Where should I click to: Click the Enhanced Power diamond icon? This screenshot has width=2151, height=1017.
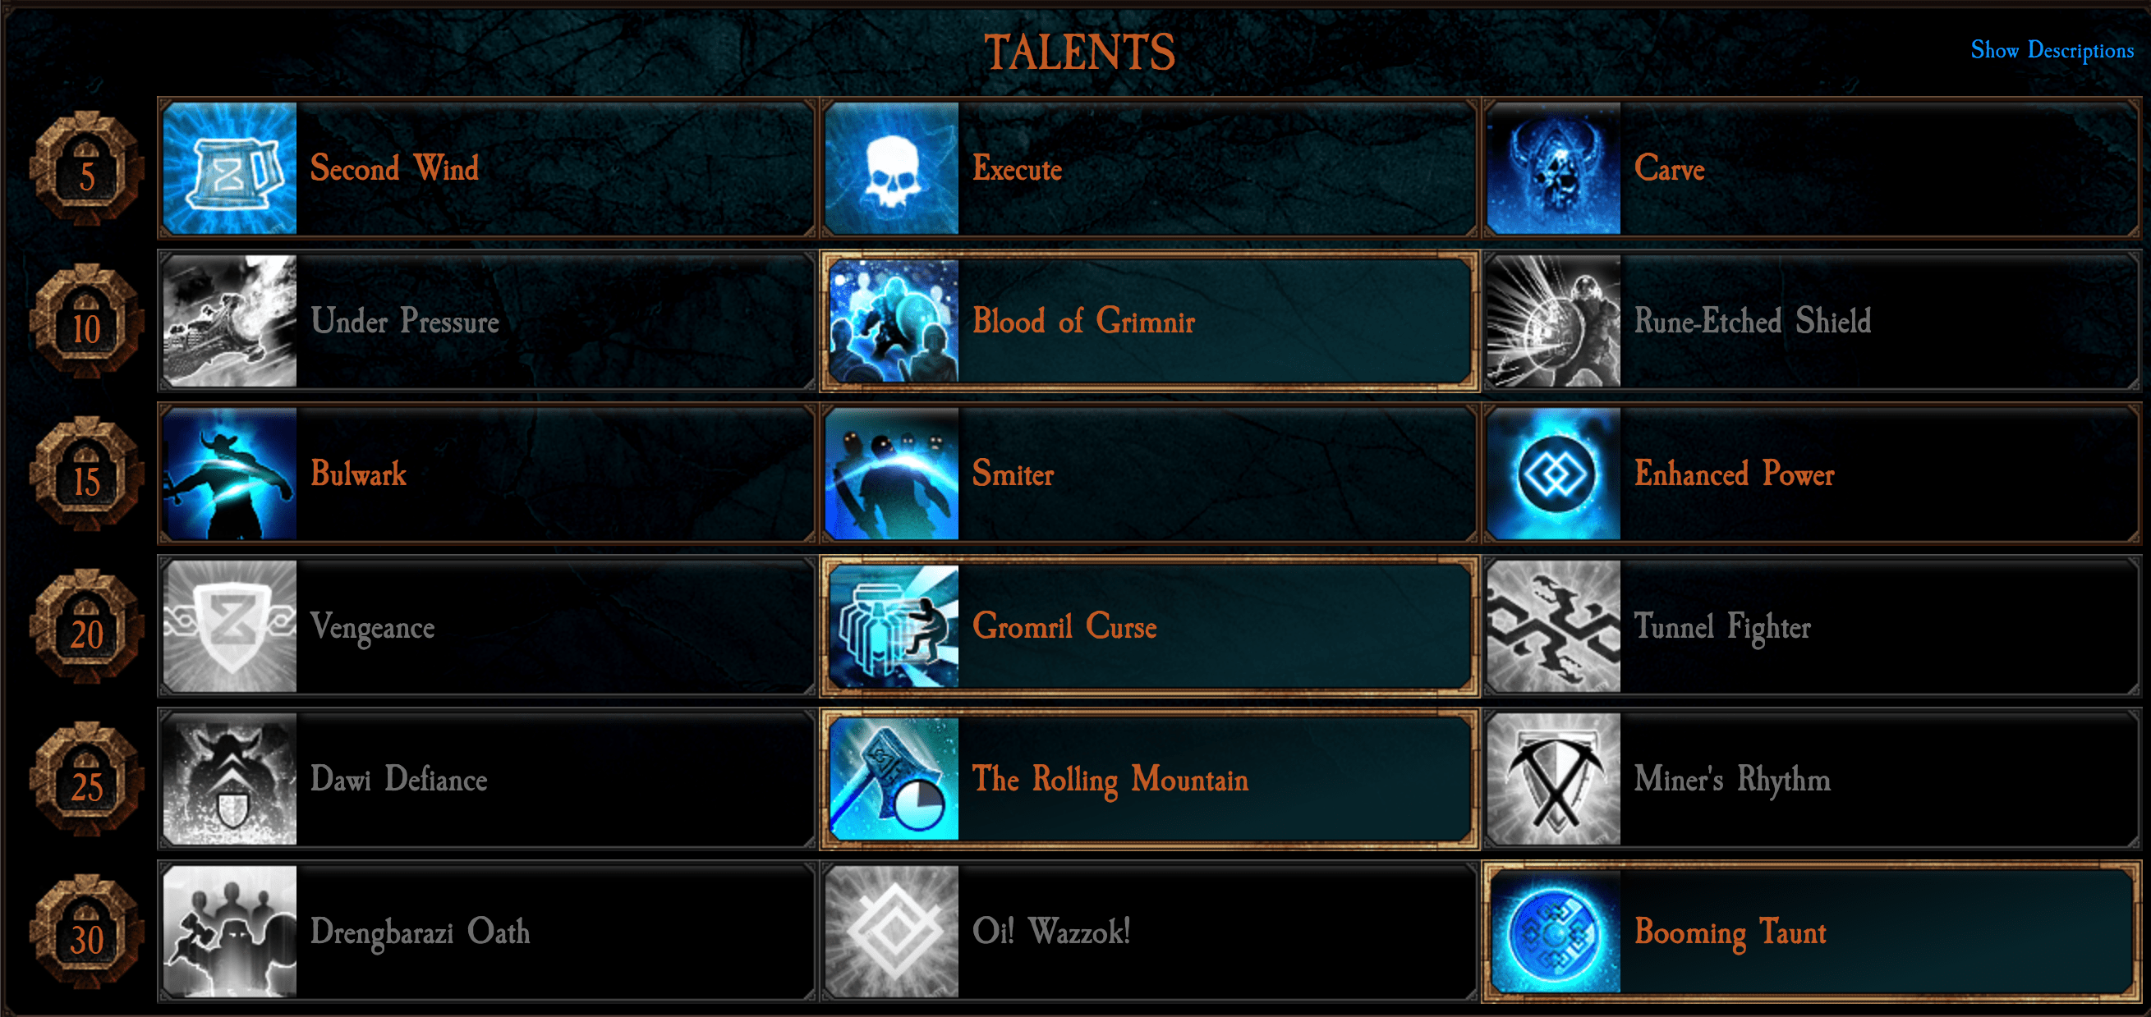pos(1554,474)
